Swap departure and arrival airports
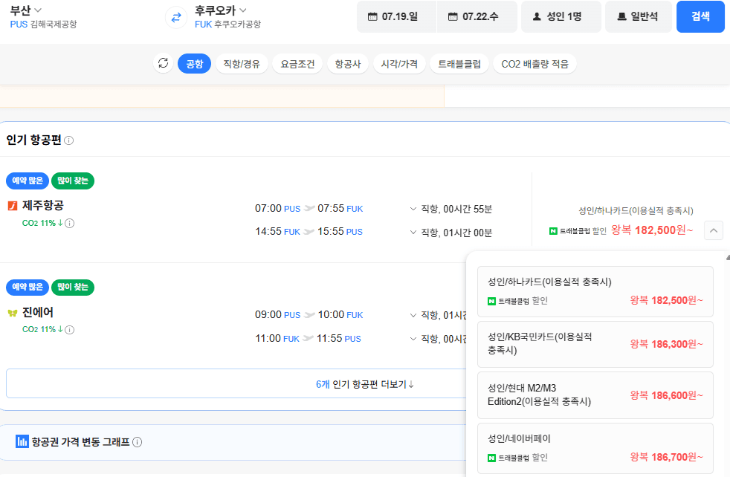The width and height of the screenshot is (730, 477). pyautogui.click(x=176, y=18)
